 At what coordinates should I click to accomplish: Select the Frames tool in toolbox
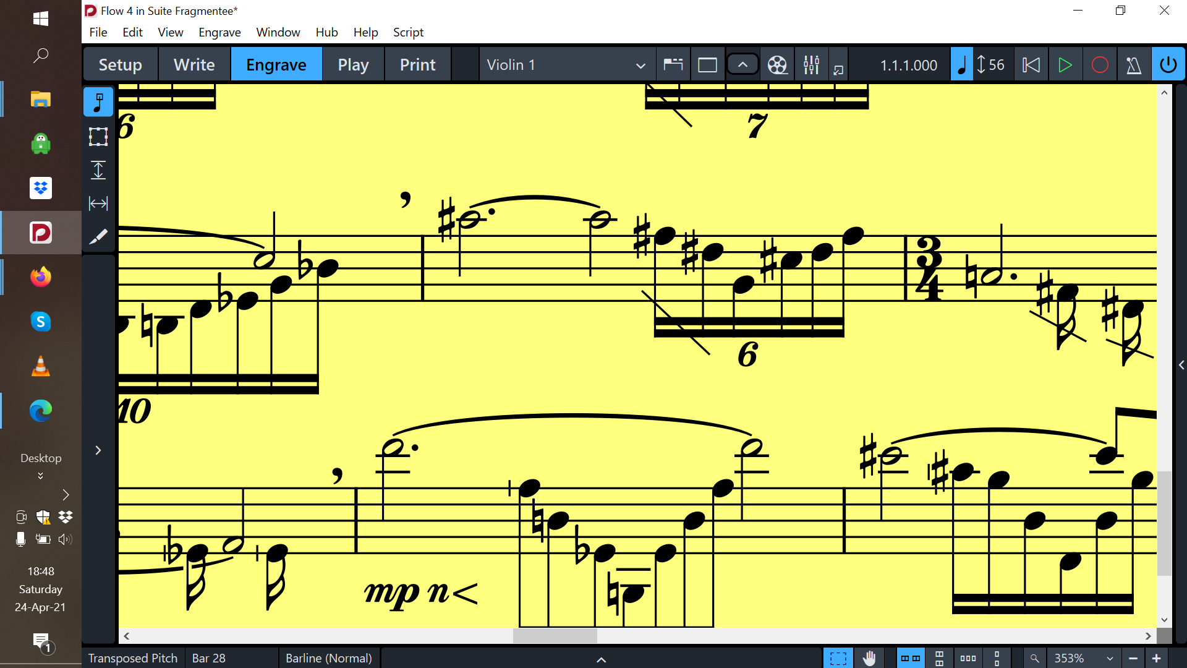[x=98, y=136]
